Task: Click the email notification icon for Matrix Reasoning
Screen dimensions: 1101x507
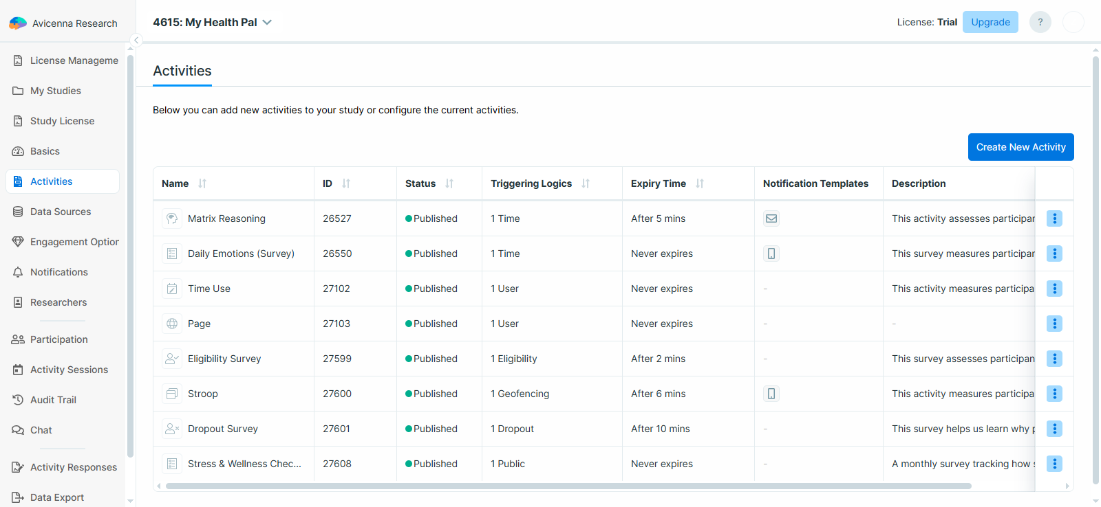Action: pyautogui.click(x=771, y=218)
